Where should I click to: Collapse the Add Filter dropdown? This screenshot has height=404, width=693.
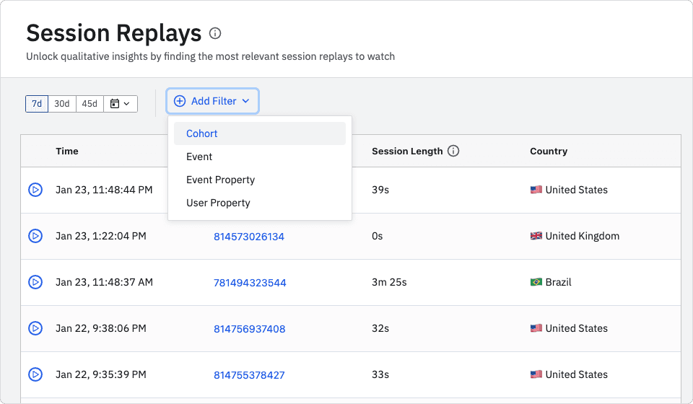pos(212,102)
